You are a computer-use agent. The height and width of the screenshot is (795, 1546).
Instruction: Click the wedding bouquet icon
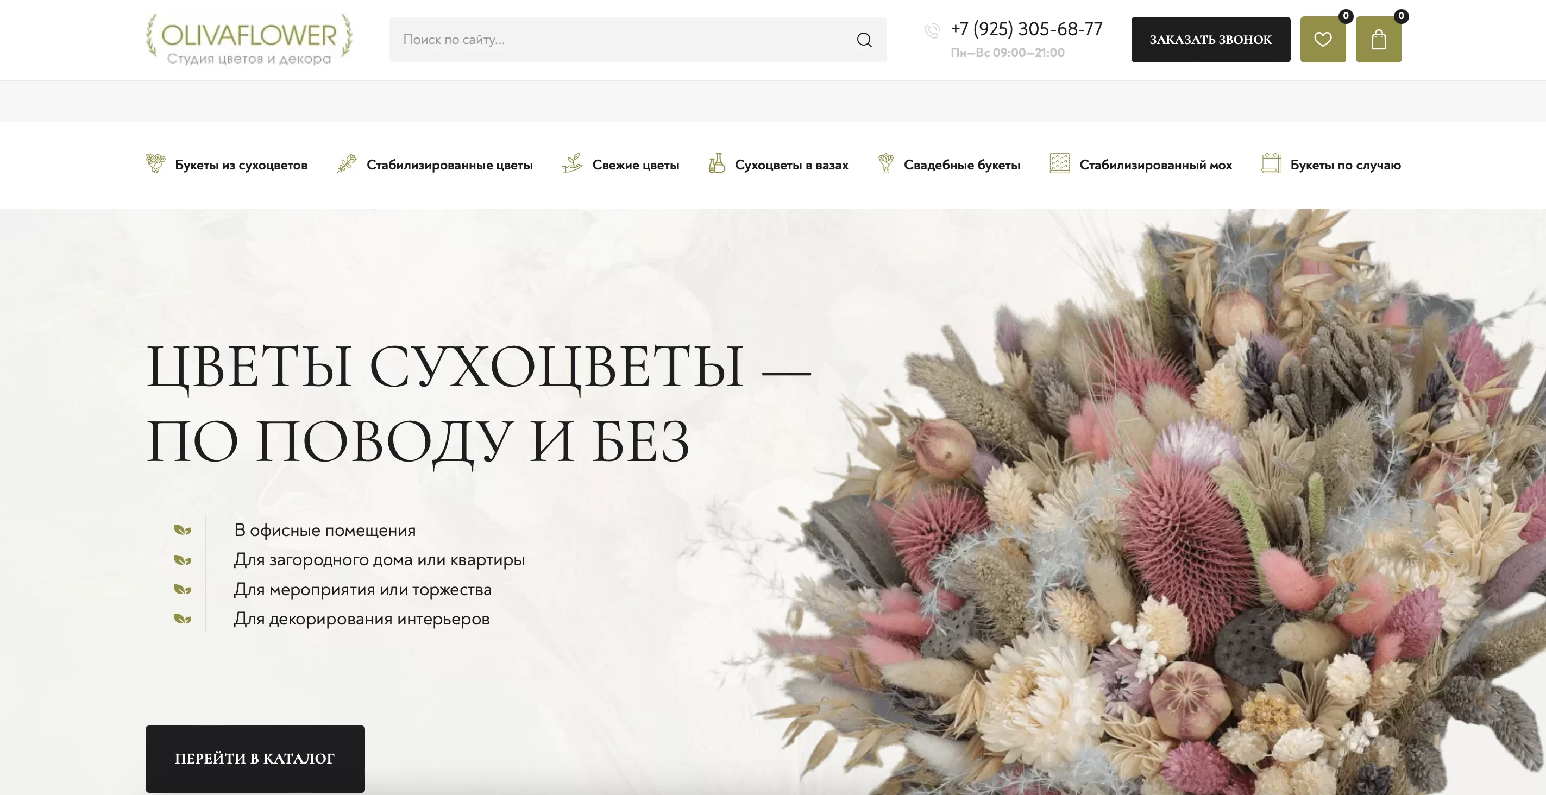(886, 163)
